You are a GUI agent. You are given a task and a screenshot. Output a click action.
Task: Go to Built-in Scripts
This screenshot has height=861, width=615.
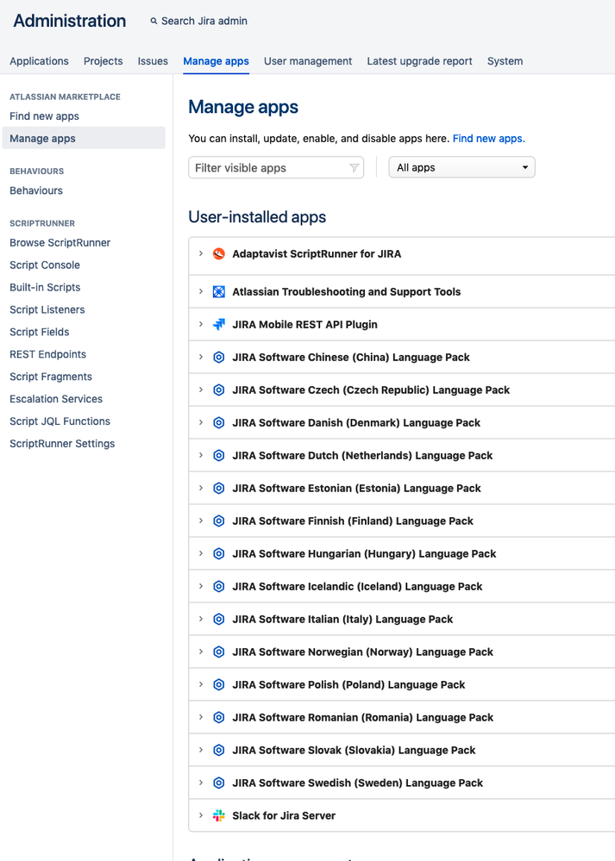click(x=45, y=287)
